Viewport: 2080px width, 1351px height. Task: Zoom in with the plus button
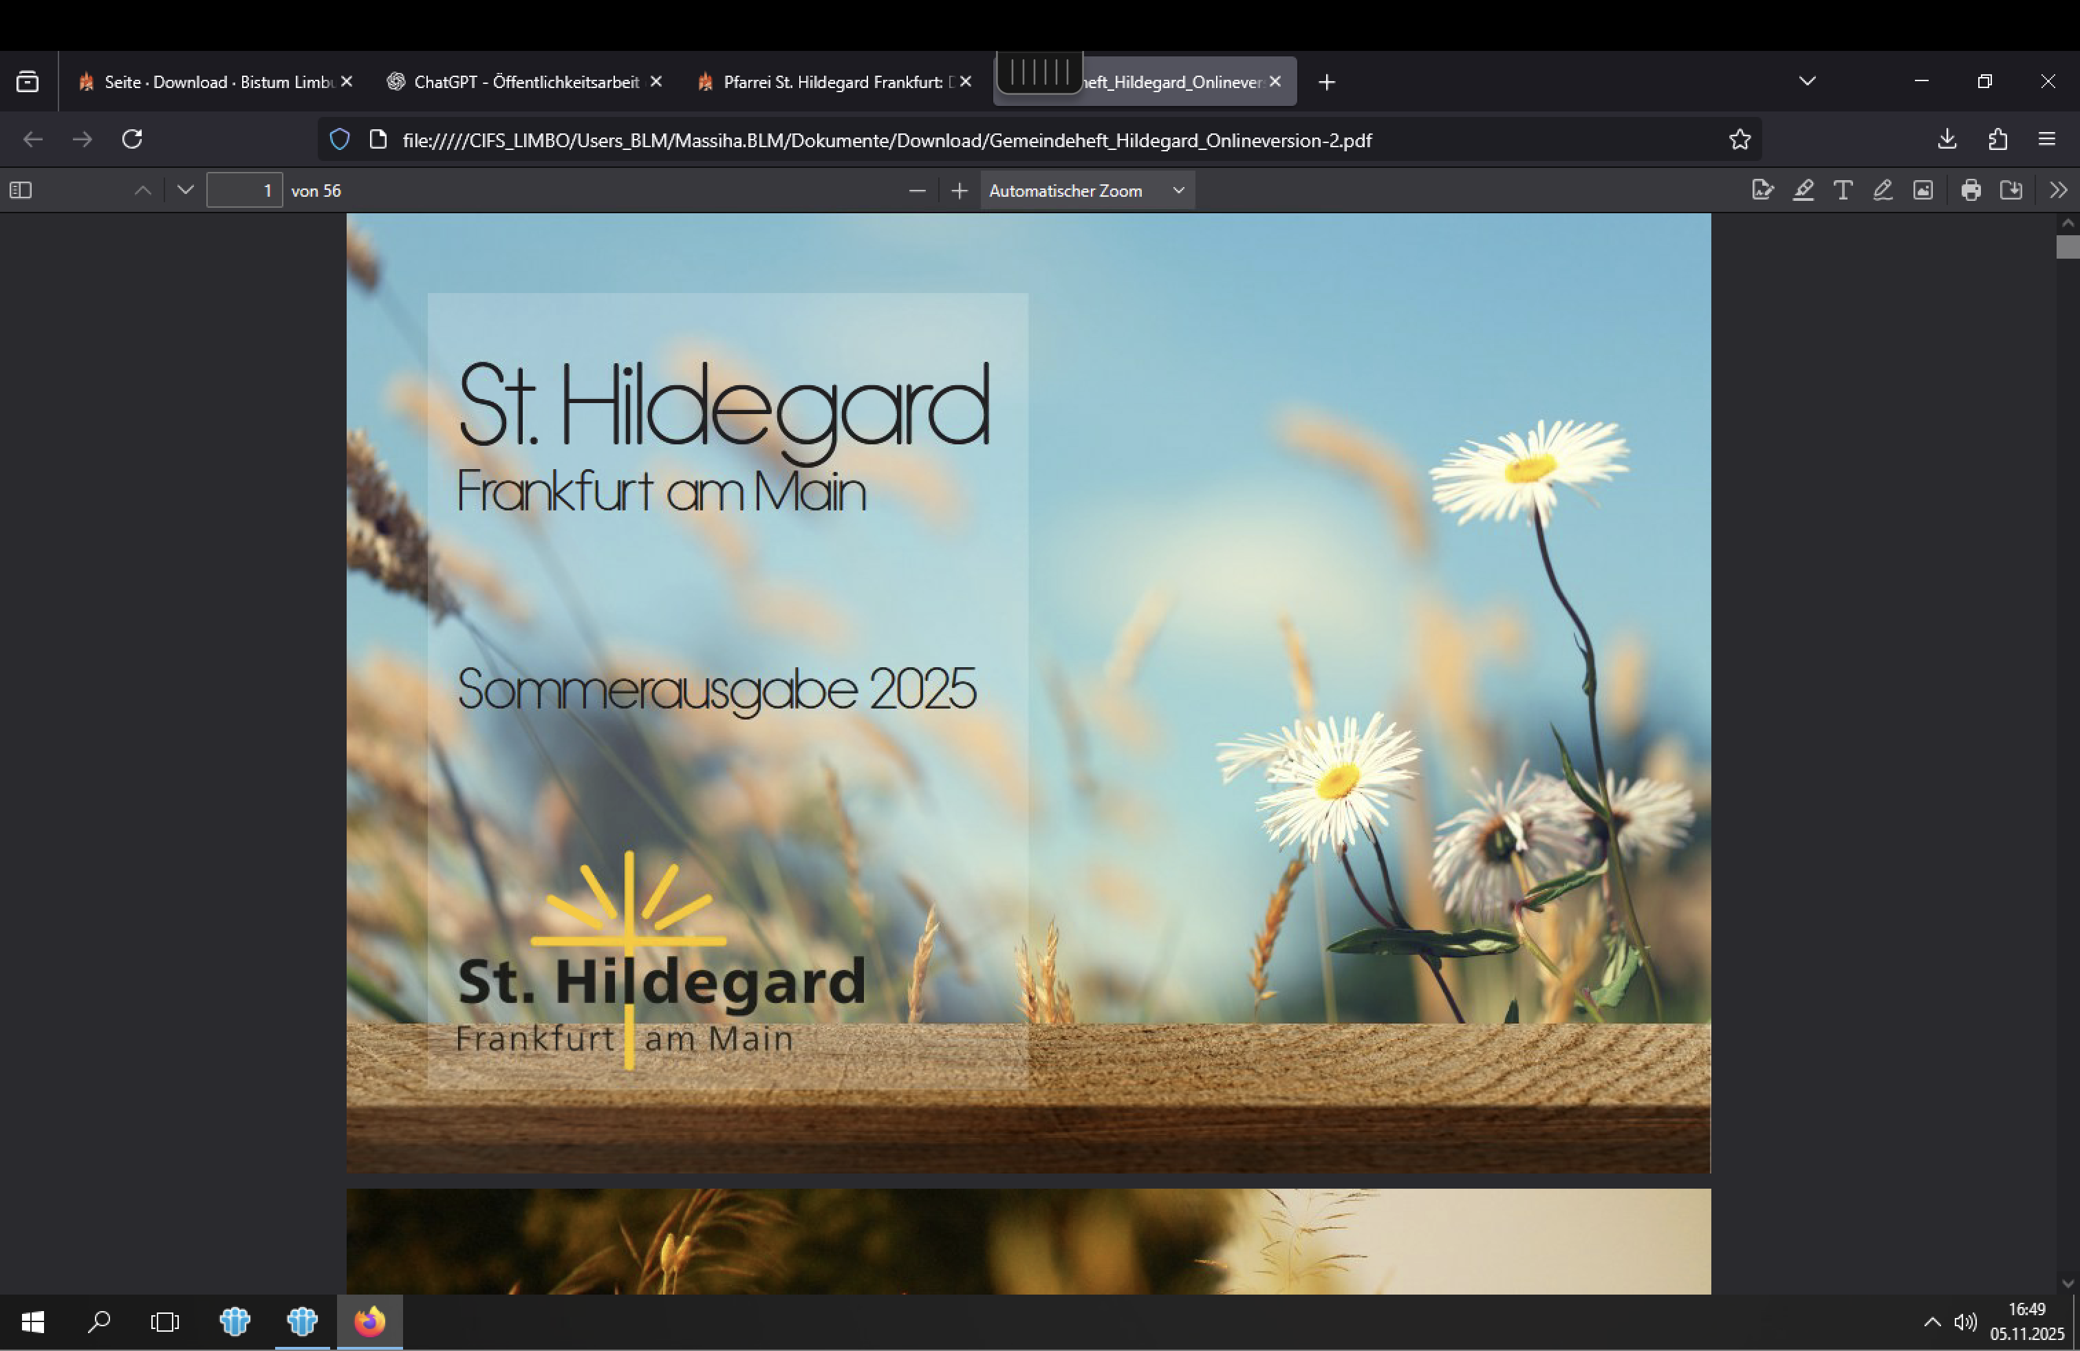click(959, 191)
